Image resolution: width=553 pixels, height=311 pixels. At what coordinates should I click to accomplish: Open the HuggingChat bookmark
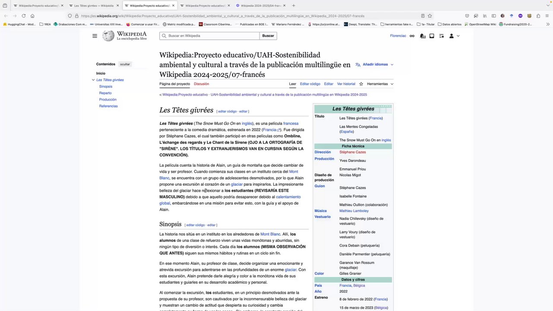19,24
